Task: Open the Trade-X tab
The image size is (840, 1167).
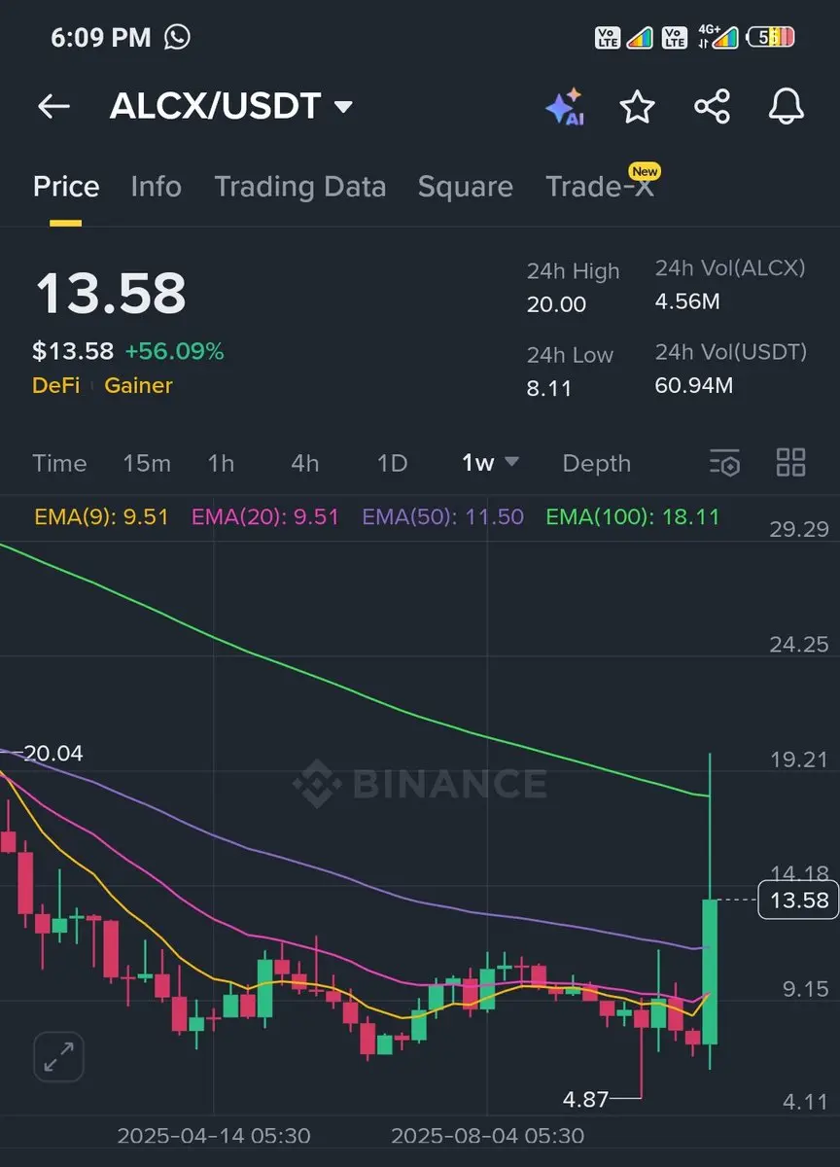Action: (x=600, y=187)
